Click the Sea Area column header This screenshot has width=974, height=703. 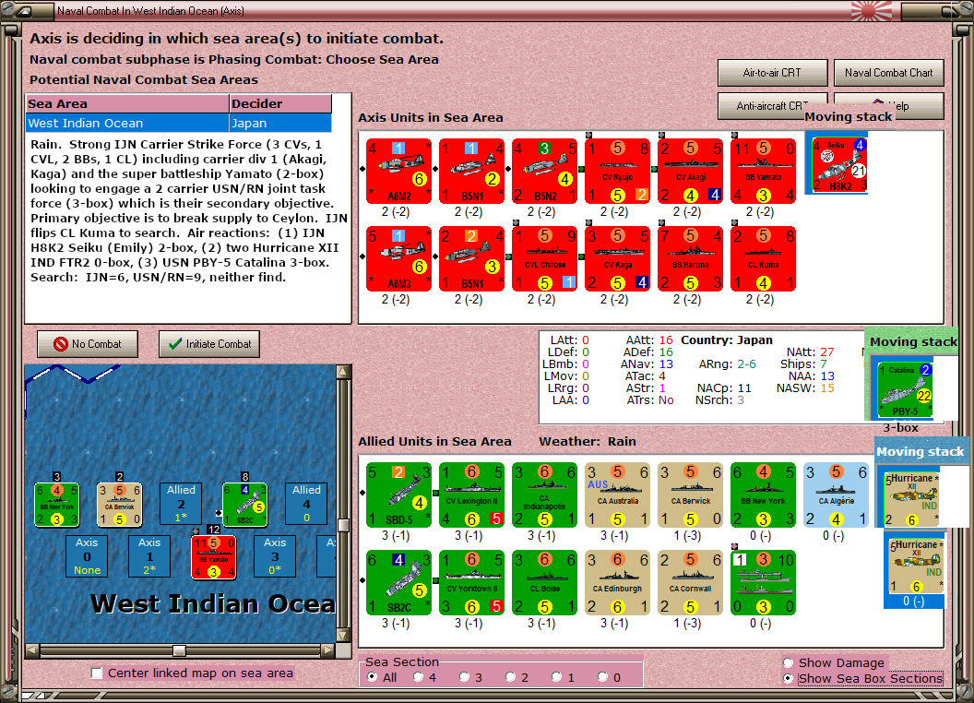point(127,104)
